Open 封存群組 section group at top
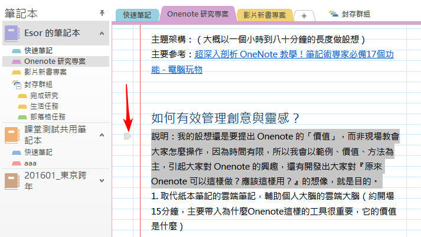The width and height of the screenshot is (421, 237). pyautogui.click(x=350, y=14)
